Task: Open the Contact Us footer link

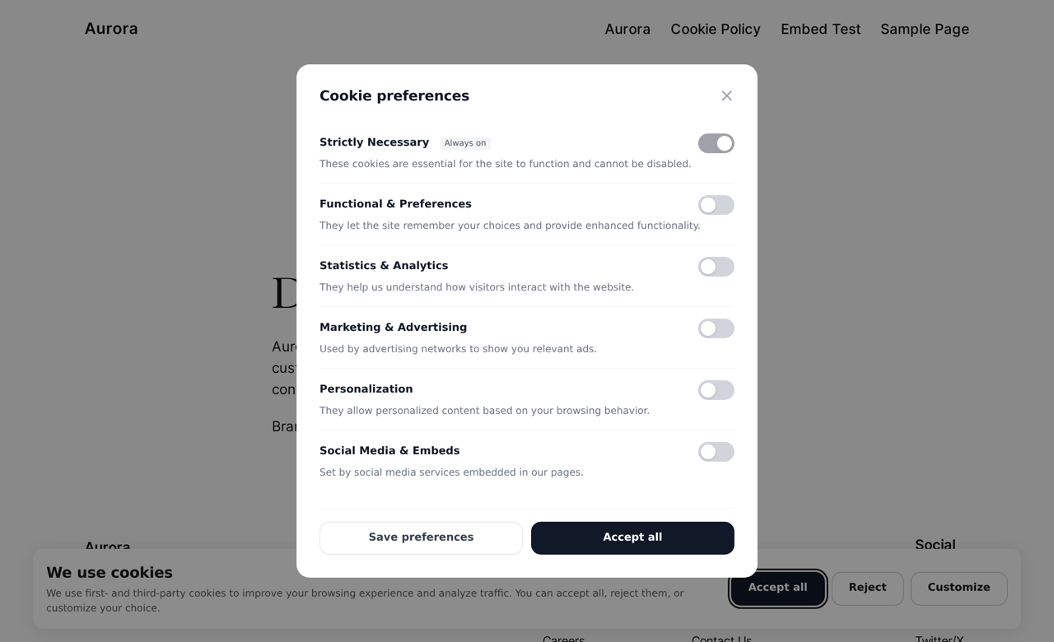Action: pos(721,638)
